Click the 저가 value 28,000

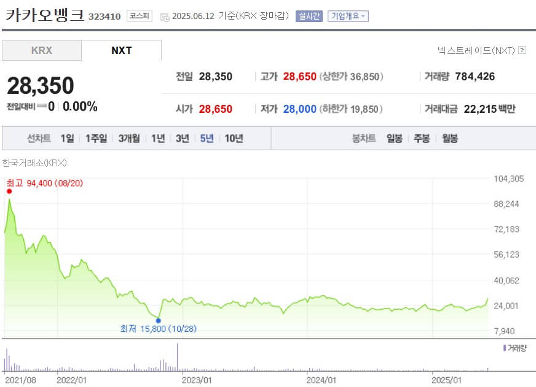(x=299, y=109)
